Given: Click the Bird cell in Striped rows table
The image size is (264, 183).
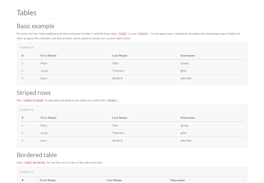Looking at the screenshot, I should pyautogui.click(x=117, y=140).
